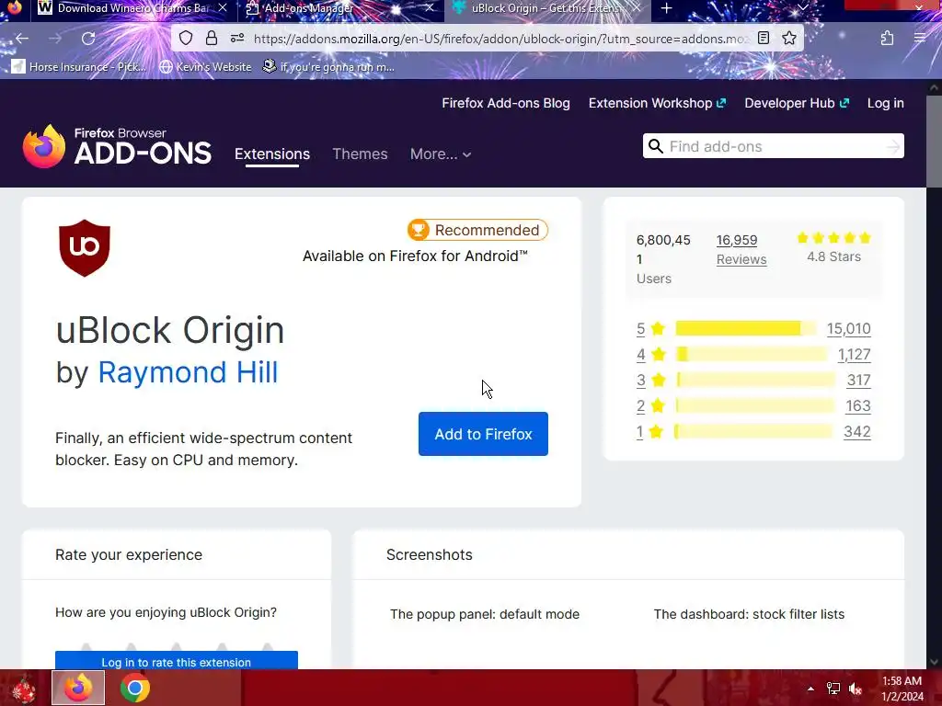Open Firefox from the taskbar
The height and width of the screenshot is (706, 942).
click(78, 688)
